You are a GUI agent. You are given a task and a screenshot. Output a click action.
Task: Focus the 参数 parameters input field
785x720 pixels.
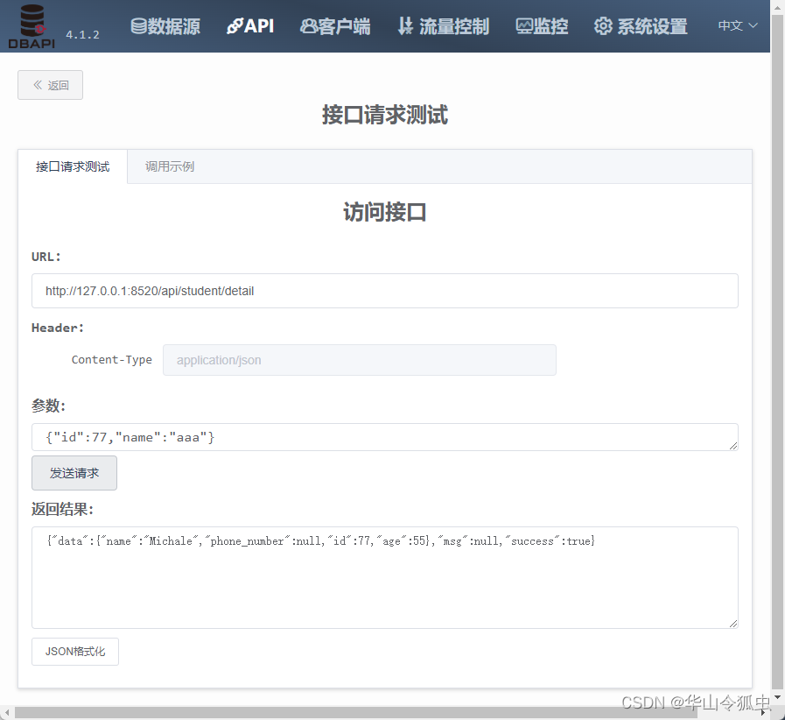pos(385,436)
